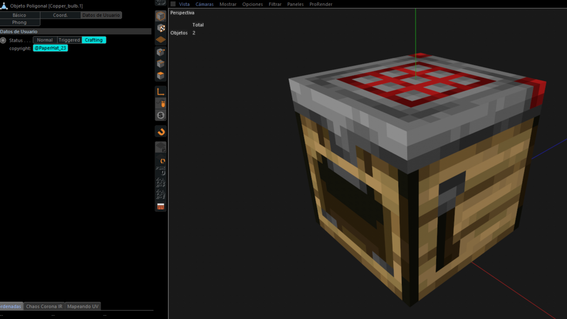567x319 pixels.
Task: Toggle Tweak mode mouse icon
Action: click(161, 104)
